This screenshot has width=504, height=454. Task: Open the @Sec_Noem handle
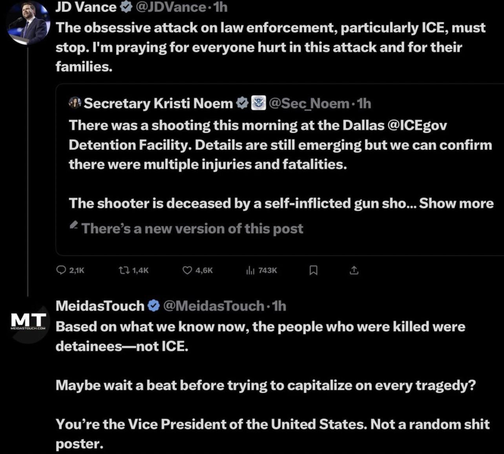point(309,103)
